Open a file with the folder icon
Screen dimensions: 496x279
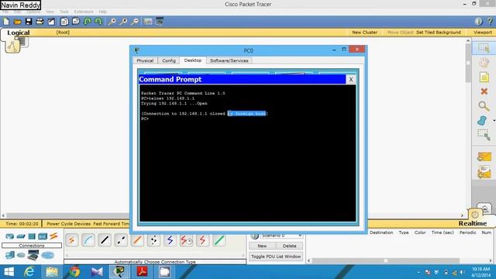pos(17,22)
